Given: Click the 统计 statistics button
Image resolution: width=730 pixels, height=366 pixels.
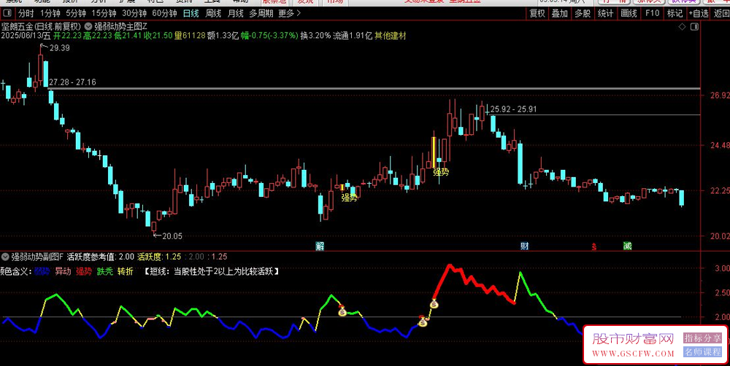Looking at the screenshot, I should click(x=606, y=13).
